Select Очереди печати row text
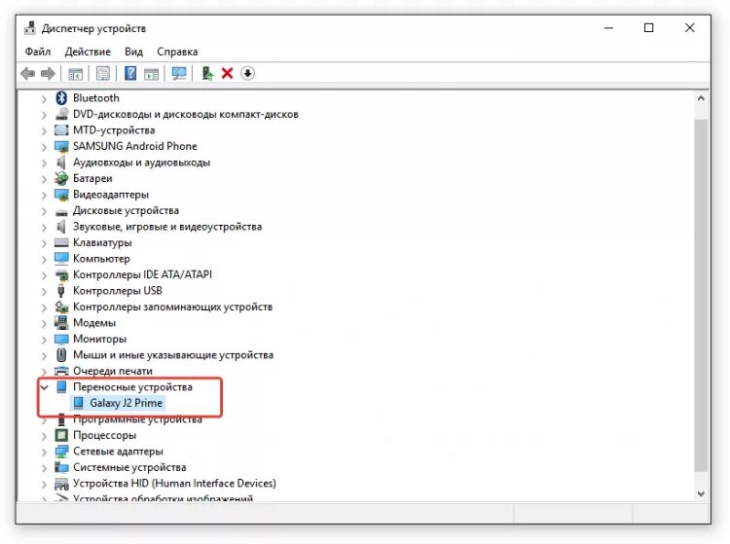Image resolution: width=730 pixels, height=544 pixels. (113, 371)
